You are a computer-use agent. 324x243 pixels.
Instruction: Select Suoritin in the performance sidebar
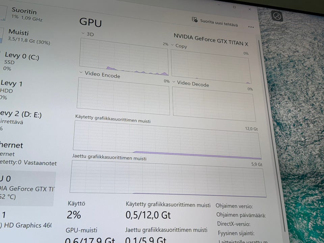click(x=24, y=14)
